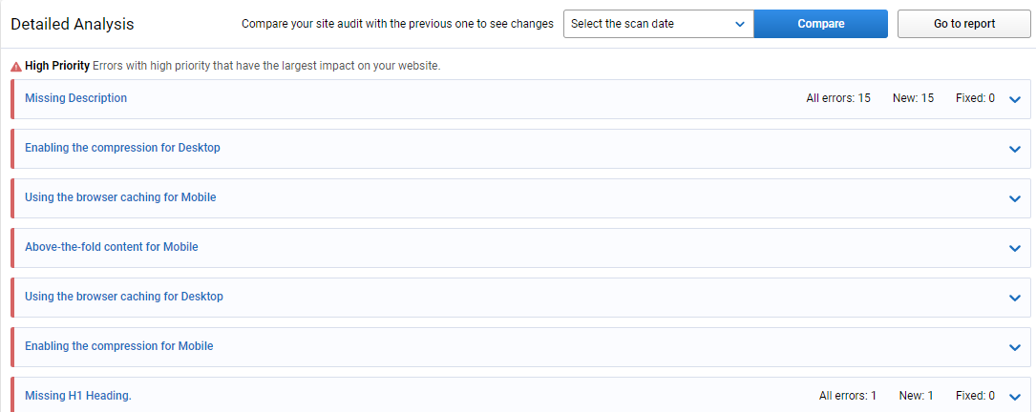Open Enabling the compression for Mobile link
Viewport: 1036px width, 412px height.
click(x=119, y=346)
